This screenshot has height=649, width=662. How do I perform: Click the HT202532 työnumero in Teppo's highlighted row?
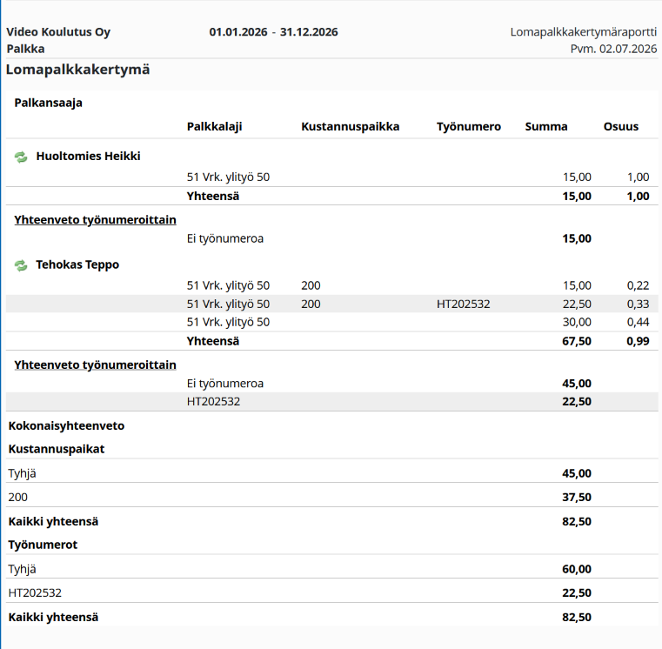coord(464,304)
